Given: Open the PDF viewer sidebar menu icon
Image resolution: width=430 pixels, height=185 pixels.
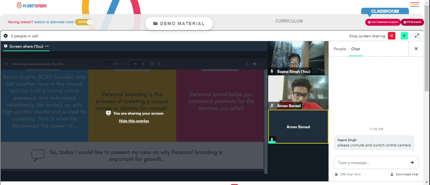Looking at the screenshot, I should coord(6,64).
